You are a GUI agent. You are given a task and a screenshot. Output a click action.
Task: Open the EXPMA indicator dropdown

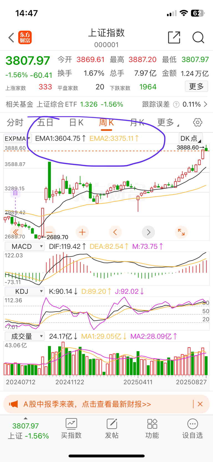[18, 138]
